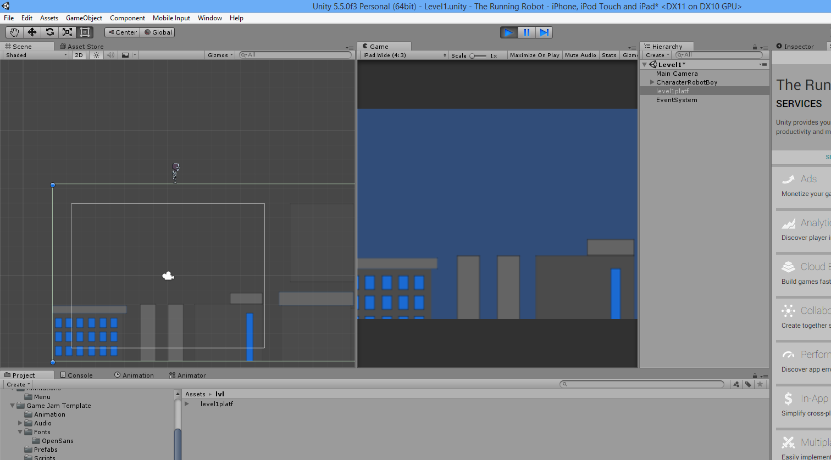Click the Scene view search field
Screen dimensions: 831x460
(296, 55)
